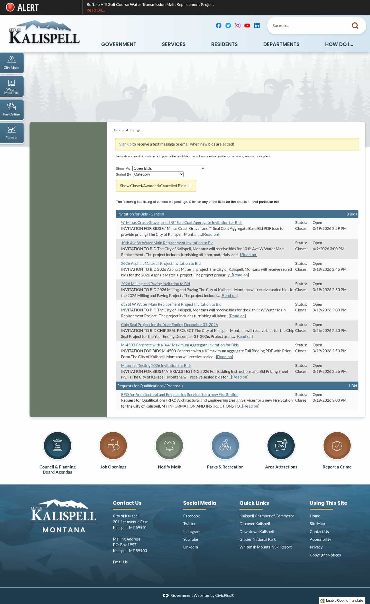This screenshot has width=370, height=604.
Task: Click Downtown Kalispell quick link
Action: 256,532
